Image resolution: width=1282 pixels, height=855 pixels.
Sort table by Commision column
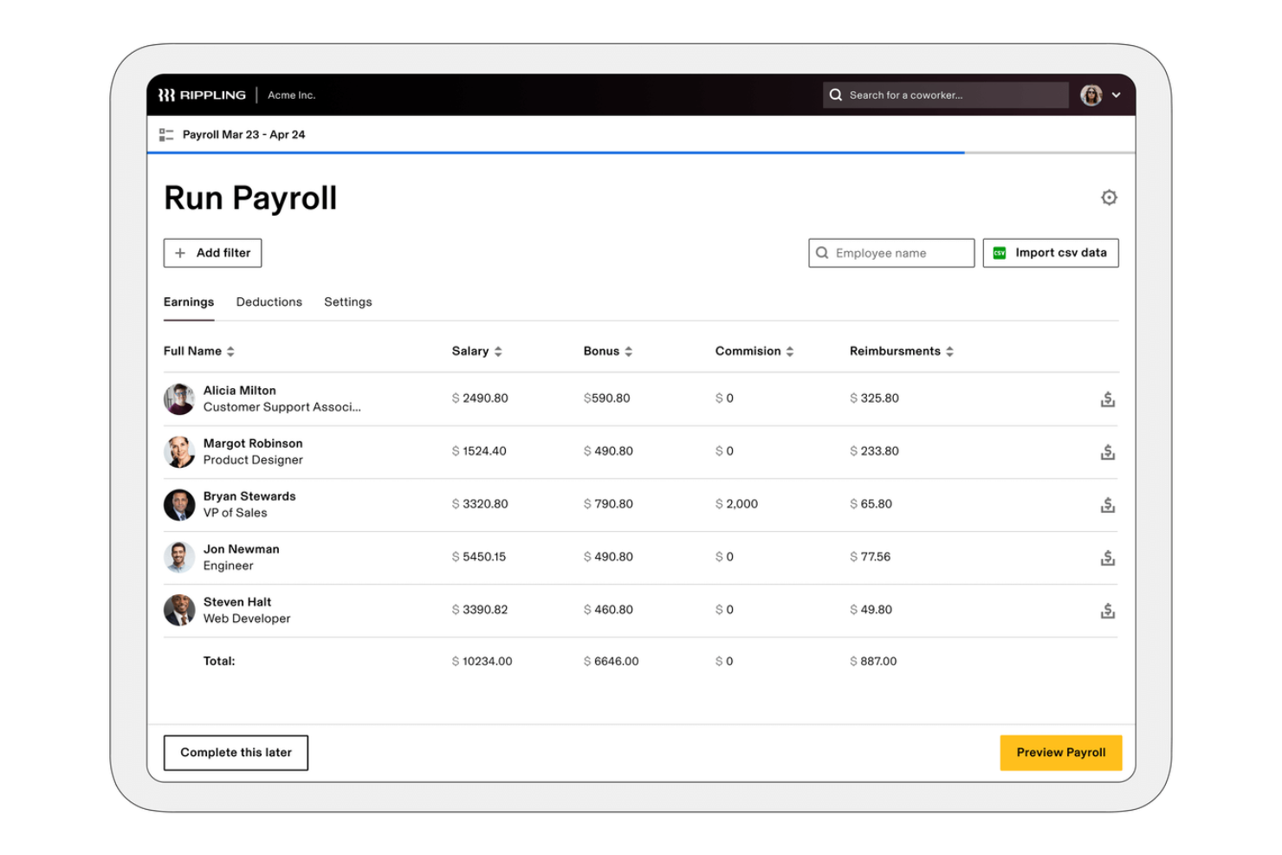(x=754, y=351)
